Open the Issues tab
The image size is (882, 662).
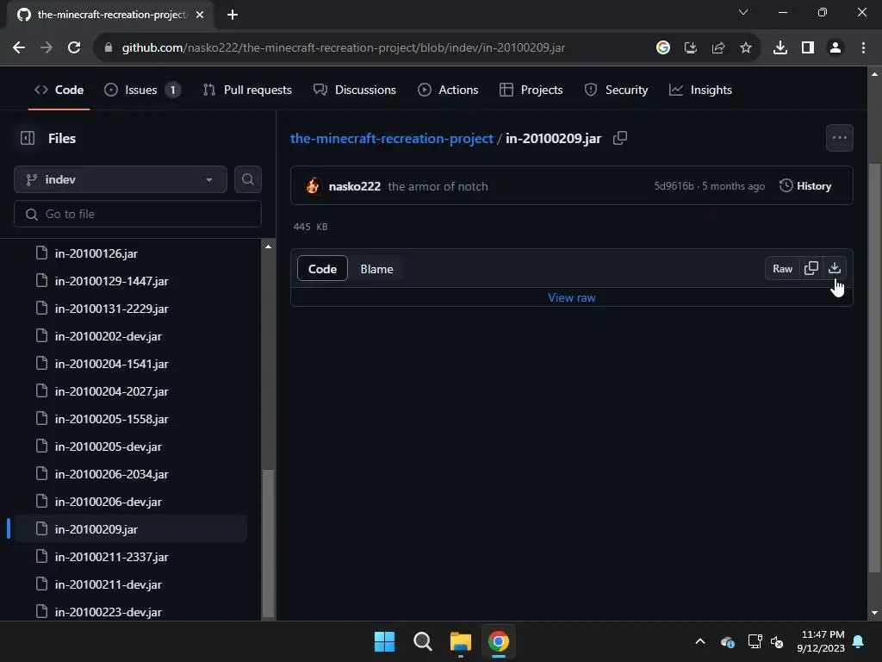[x=142, y=90]
